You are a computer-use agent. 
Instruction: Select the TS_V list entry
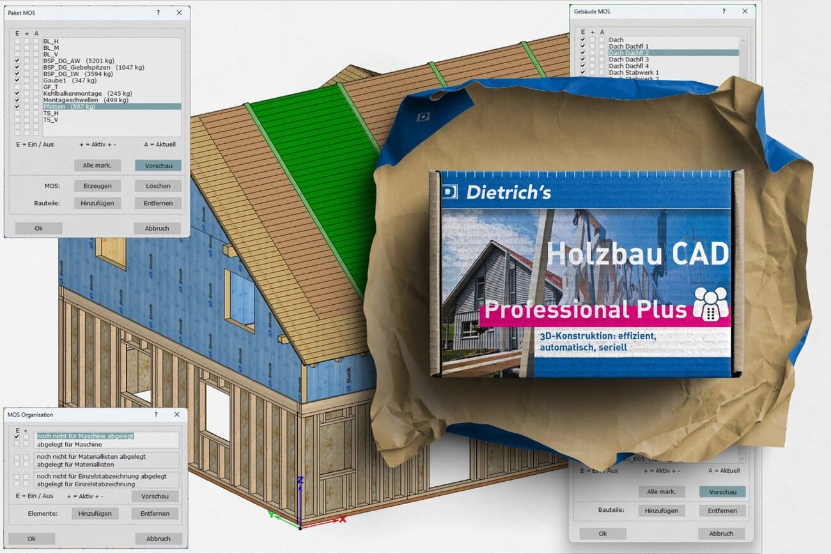click(112, 119)
